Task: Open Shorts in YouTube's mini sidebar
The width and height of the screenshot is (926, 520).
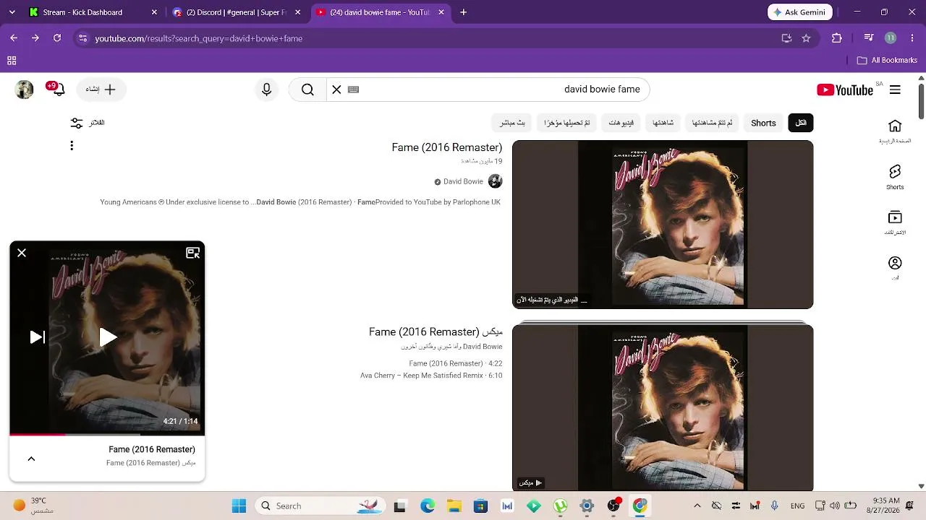Action: tap(895, 176)
